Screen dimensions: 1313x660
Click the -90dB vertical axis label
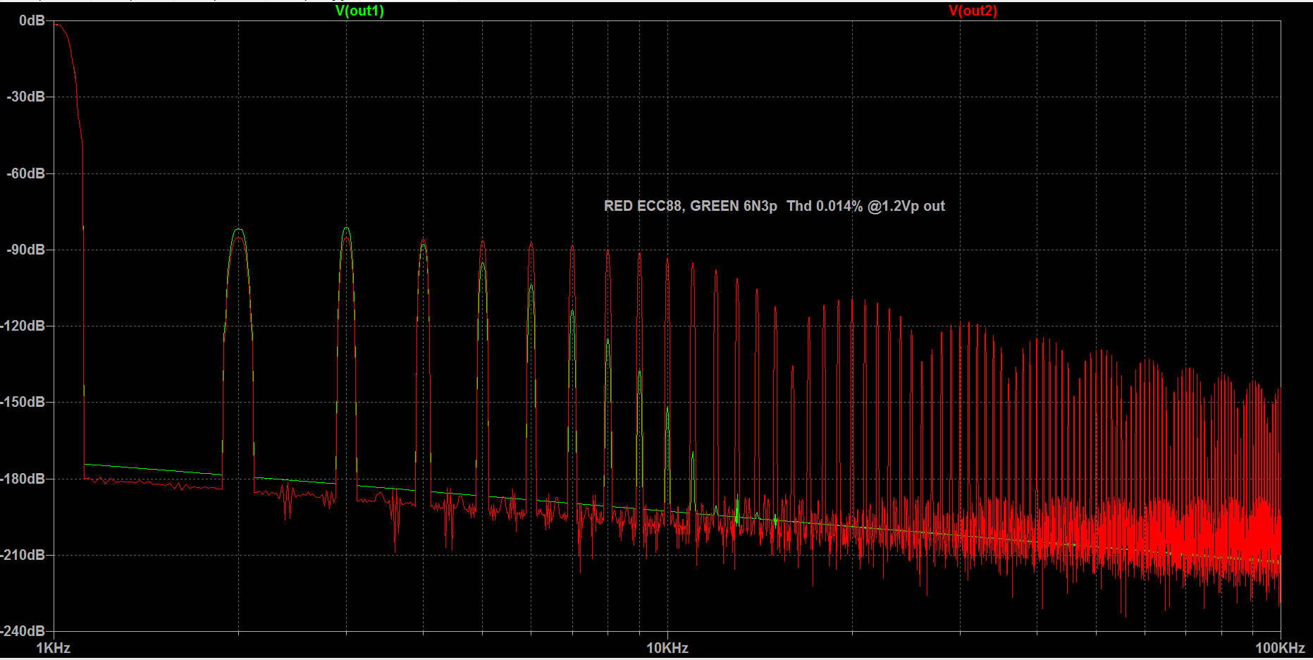click(25, 250)
